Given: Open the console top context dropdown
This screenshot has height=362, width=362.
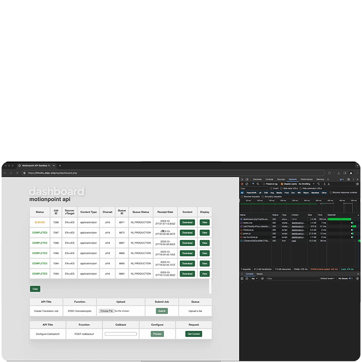Looking at the screenshot, I should click(x=254, y=279).
